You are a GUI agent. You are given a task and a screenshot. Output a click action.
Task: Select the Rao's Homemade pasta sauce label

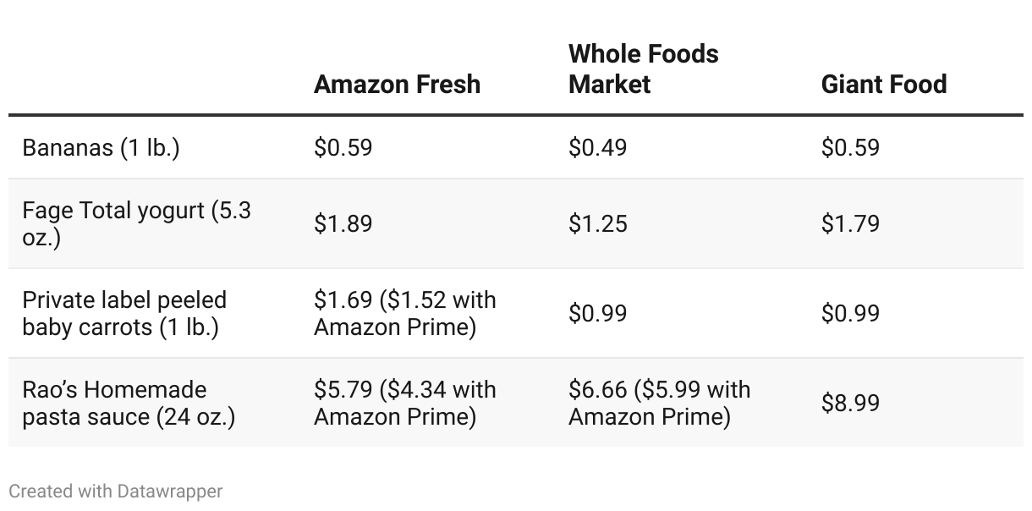(129, 403)
